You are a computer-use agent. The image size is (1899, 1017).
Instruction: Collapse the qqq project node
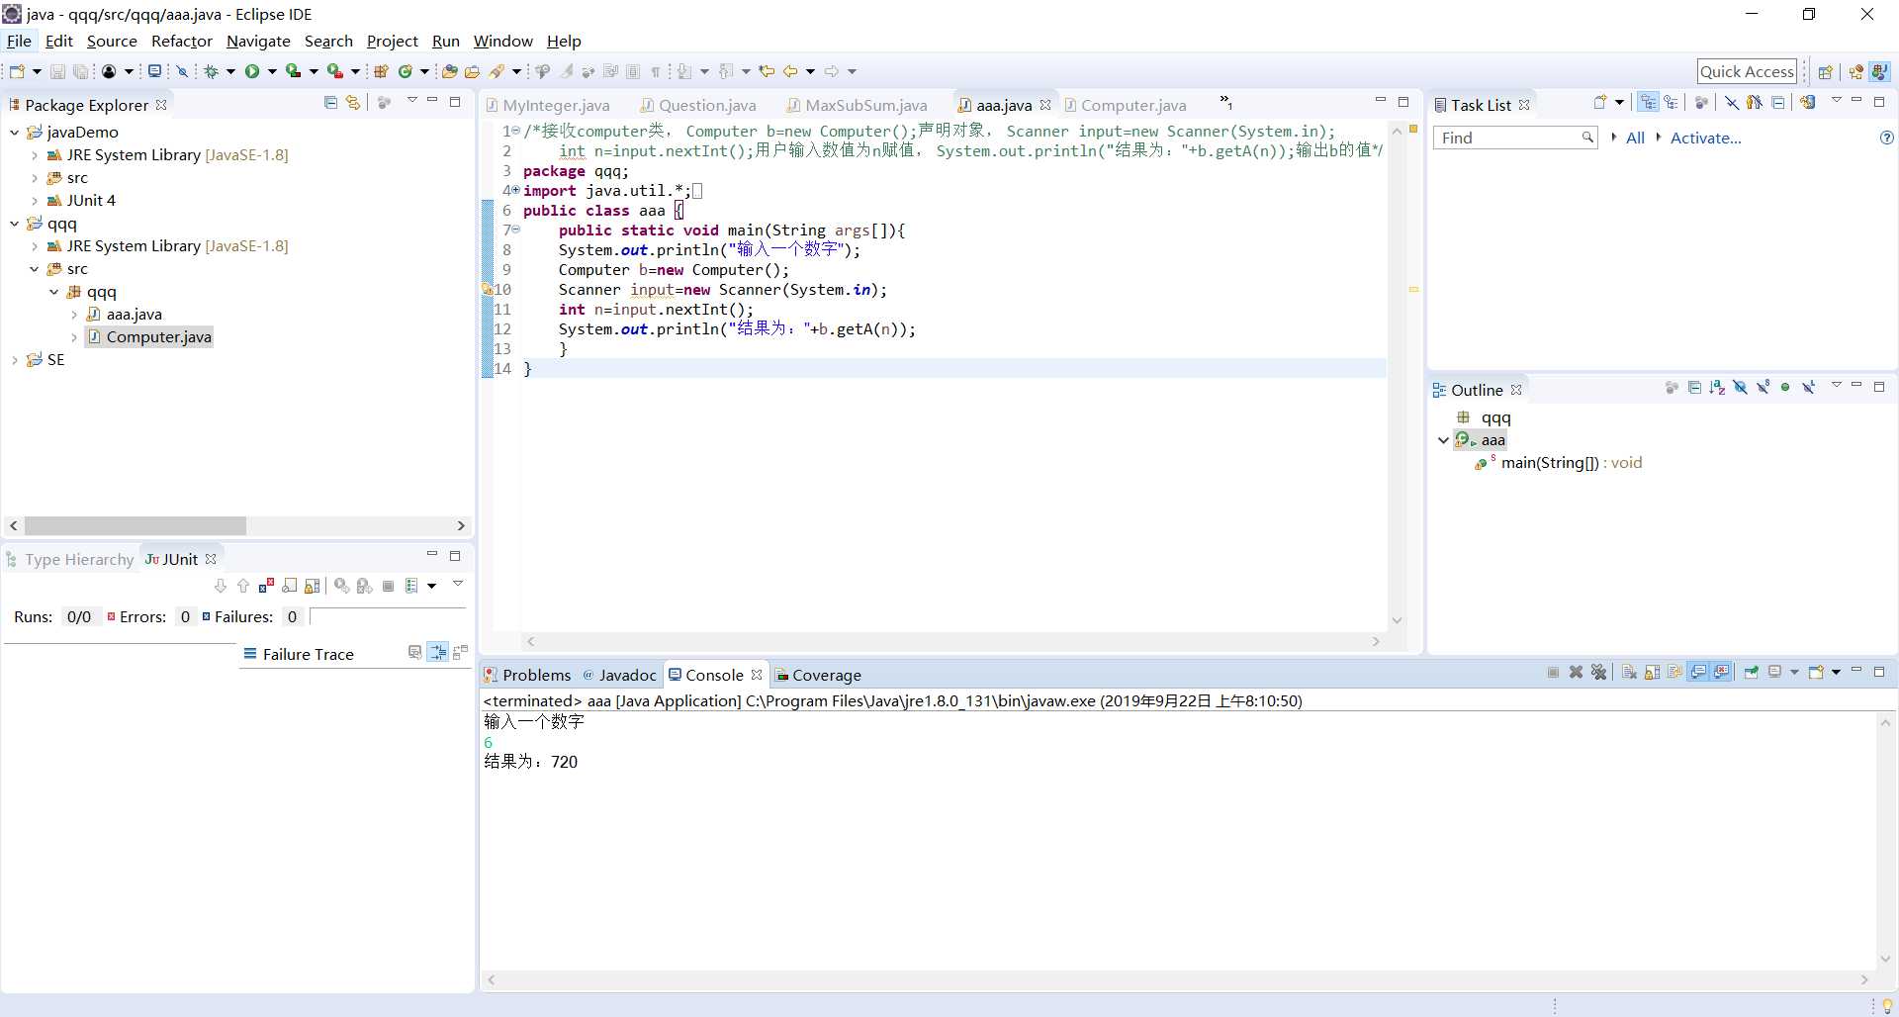14,224
